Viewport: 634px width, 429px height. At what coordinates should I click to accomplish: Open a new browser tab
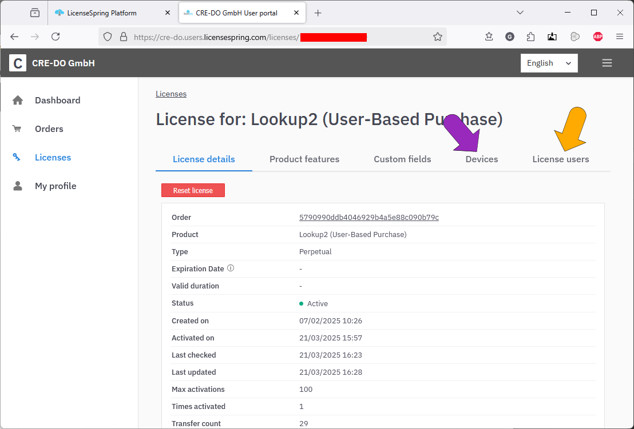[318, 13]
